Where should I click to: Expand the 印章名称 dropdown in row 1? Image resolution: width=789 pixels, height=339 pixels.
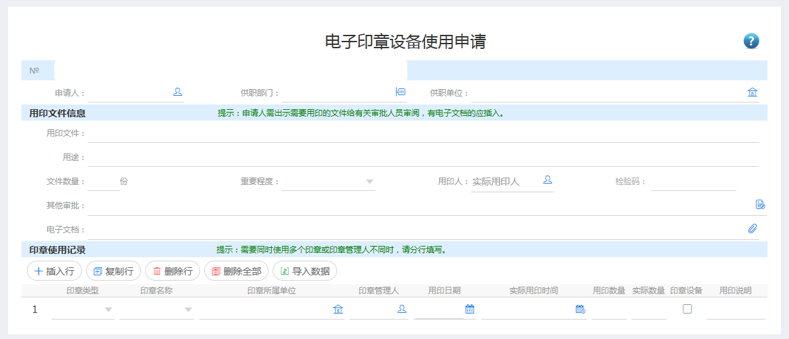188,310
